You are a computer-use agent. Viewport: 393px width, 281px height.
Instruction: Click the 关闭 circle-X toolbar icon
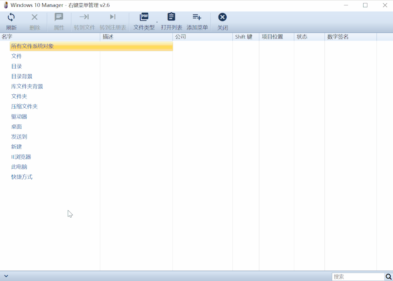tap(222, 17)
